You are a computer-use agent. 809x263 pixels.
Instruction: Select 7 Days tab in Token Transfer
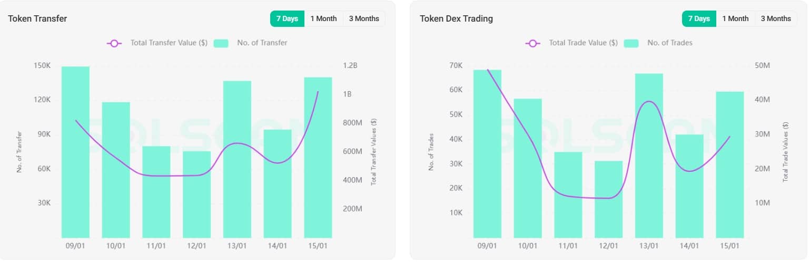(x=287, y=19)
